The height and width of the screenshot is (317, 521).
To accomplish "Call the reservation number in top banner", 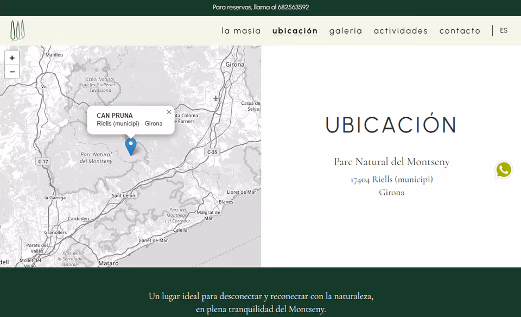I will coord(293,7).
